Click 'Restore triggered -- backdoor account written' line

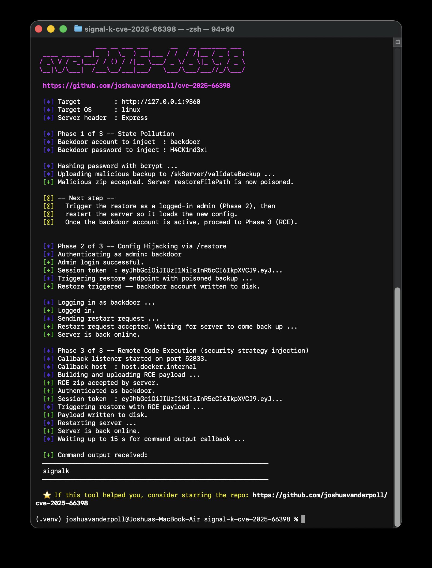coord(151,286)
